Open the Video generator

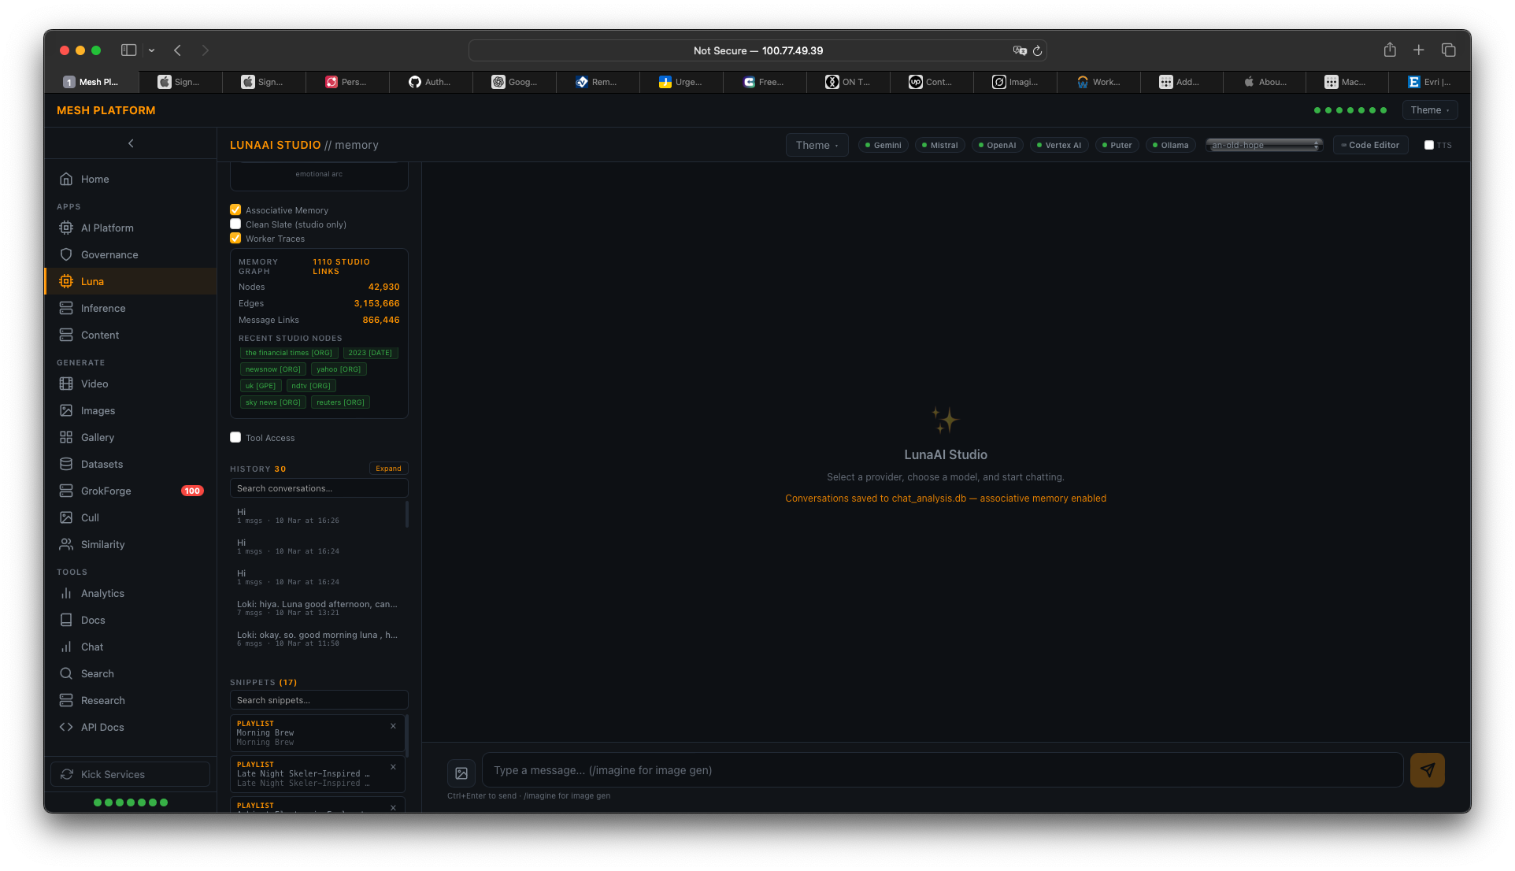(94, 384)
